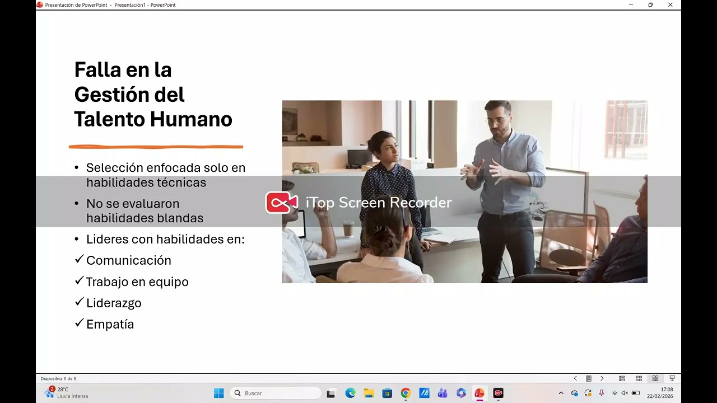717x403 pixels.
Task: Open the weather widget showing 28°C
Action: (66, 392)
